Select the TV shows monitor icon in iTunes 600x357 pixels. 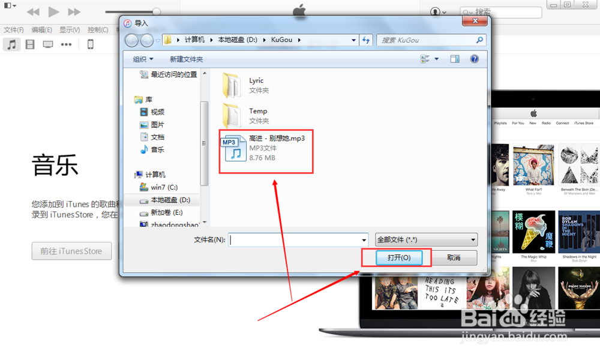(x=48, y=44)
